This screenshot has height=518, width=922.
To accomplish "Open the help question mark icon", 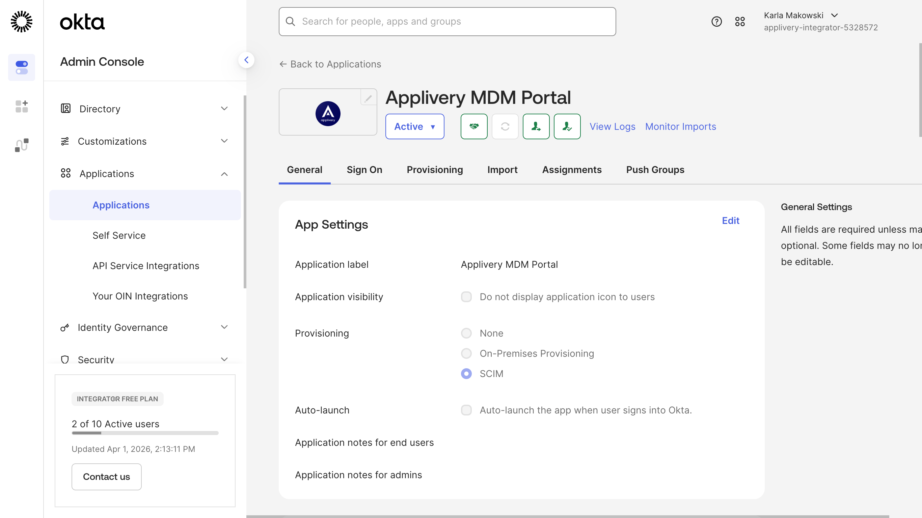I will pyautogui.click(x=716, y=22).
